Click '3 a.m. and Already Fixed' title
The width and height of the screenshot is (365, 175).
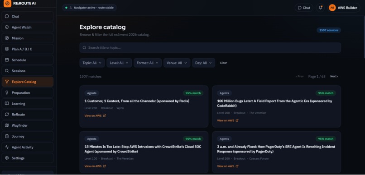(276, 149)
